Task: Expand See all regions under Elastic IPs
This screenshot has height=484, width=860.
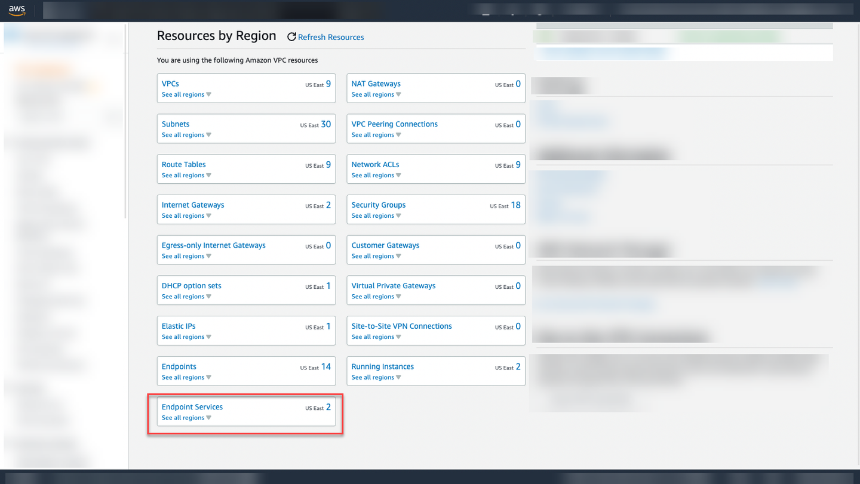Action: [186, 337]
